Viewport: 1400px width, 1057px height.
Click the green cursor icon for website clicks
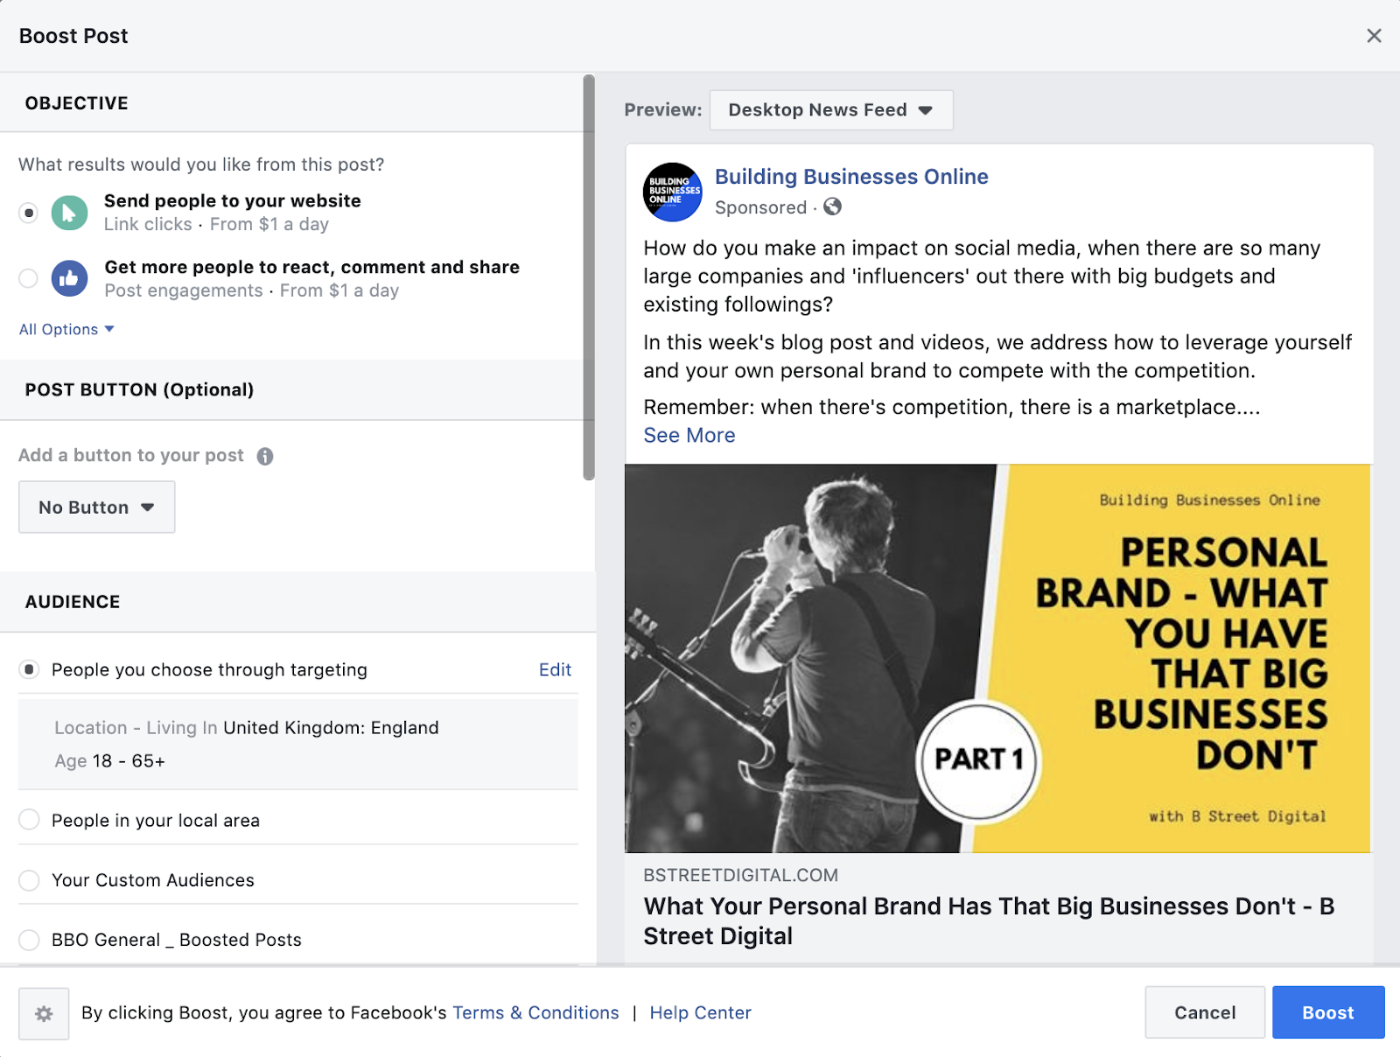(x=69, y=213)
